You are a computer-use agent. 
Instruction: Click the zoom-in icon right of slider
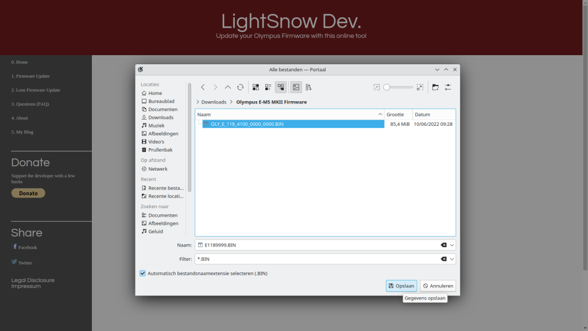[420, 87]
